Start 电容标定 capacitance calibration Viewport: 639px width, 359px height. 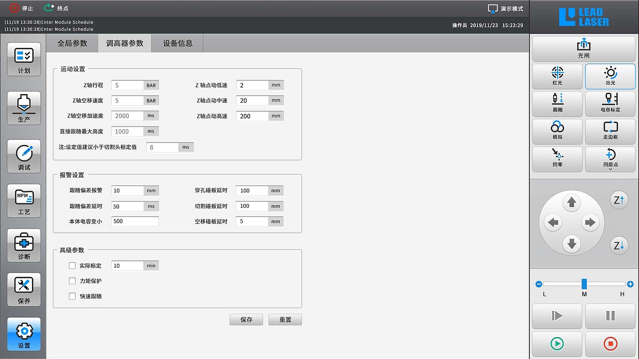coord(610,104)
